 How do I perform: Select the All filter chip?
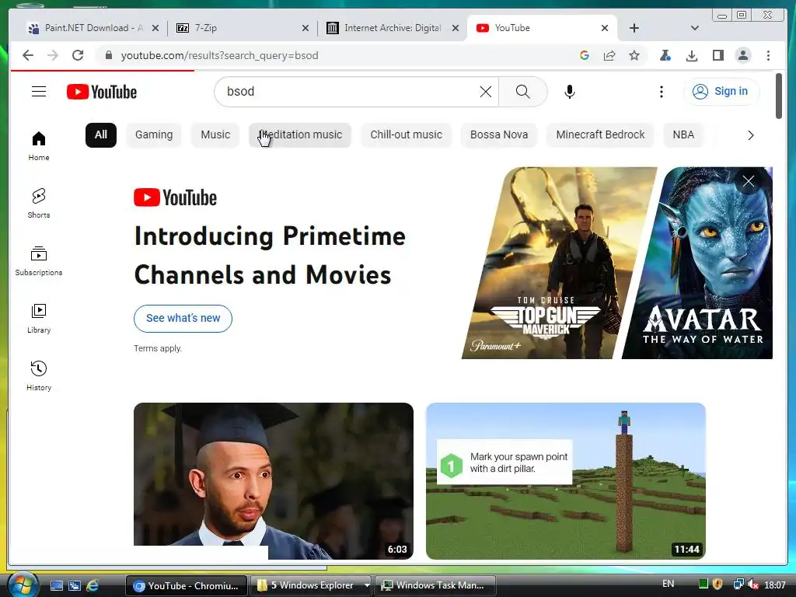point(100,135)
